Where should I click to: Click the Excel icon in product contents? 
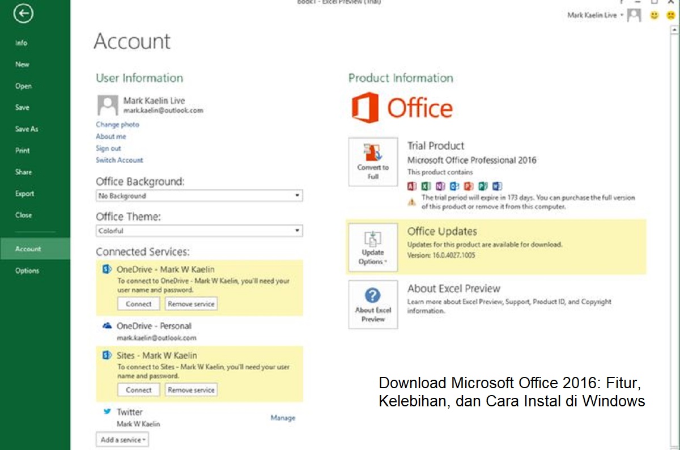(x=426, y=186)
